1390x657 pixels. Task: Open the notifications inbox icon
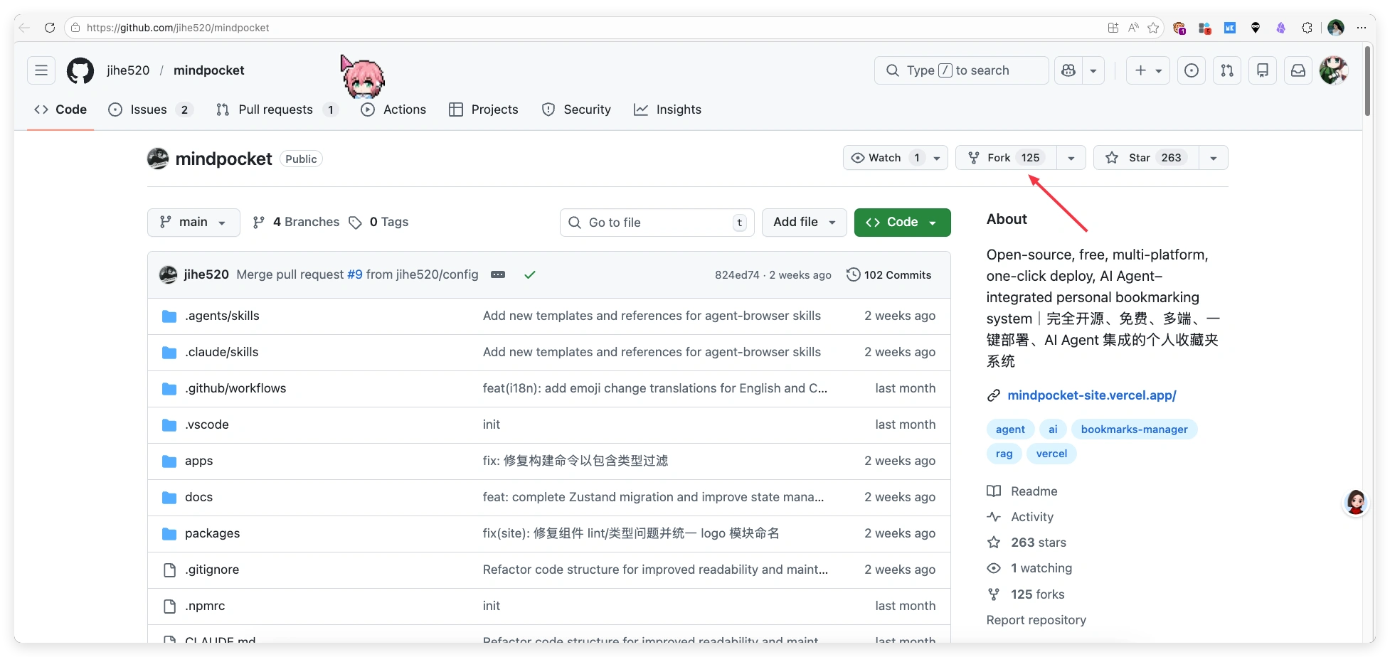point(1298,70)
